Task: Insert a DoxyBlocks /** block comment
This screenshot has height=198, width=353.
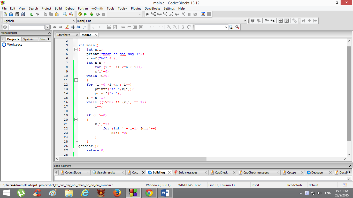Action: tap(266, 21)
